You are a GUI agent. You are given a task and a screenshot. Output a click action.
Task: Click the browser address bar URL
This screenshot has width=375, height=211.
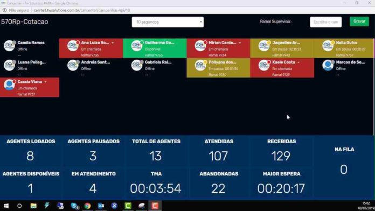pyautogui.click(x=82, y=10)
